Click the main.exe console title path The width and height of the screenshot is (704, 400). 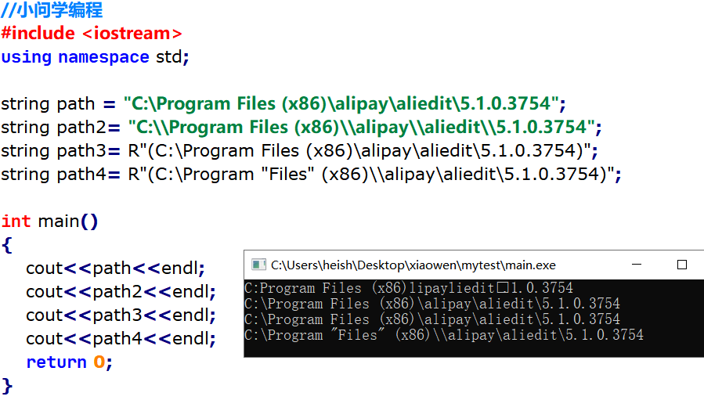pos(413,265)
